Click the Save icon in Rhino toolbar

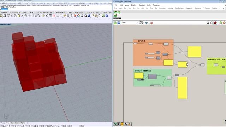coord(1,16)
